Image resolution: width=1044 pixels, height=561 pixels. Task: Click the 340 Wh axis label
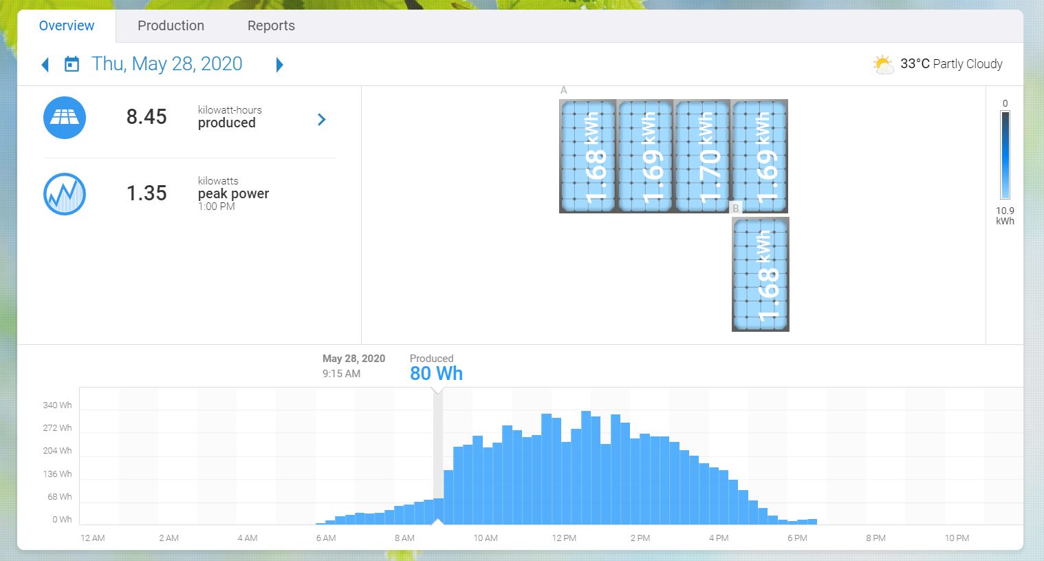click(x=57, y=405)
